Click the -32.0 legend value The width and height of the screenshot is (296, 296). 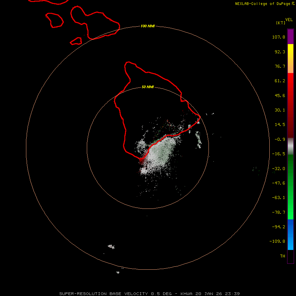pyautogui.click(x=279, y=169)
